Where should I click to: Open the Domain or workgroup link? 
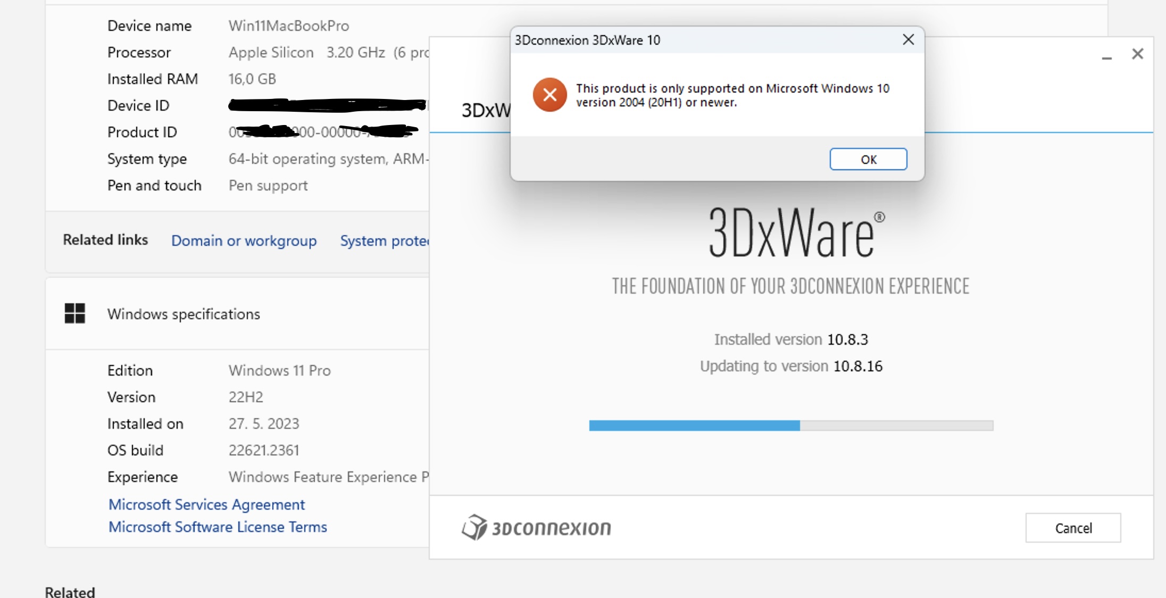244,240
